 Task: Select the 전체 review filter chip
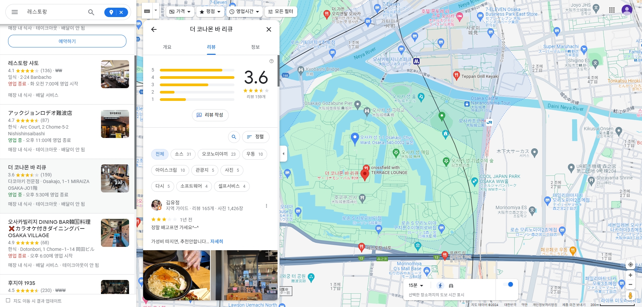point(159,154)
